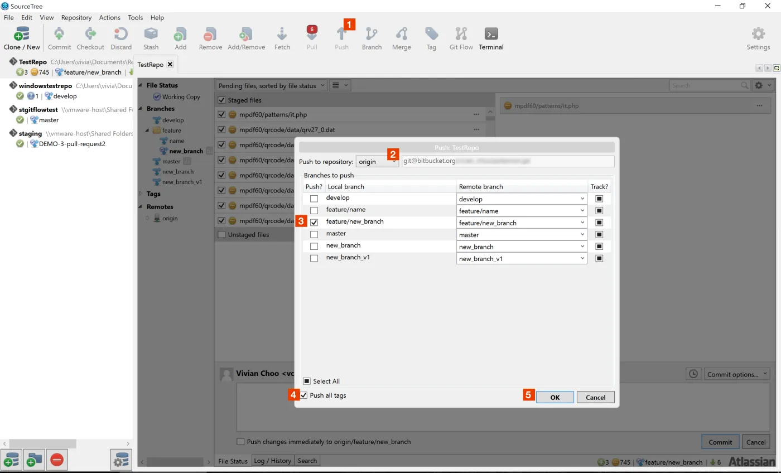The height and width of the screenshot is (473, 781).
Task: Open the Tools menu
Action: (x=136, y=17)
